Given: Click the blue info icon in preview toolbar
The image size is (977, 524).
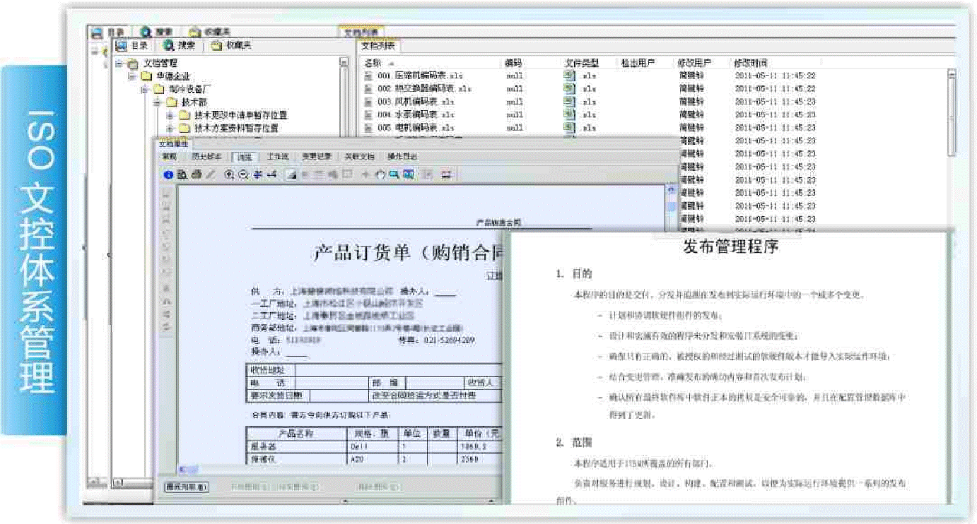Looking at the screenshot, I should pyautogui.click(x=168, y=174).
